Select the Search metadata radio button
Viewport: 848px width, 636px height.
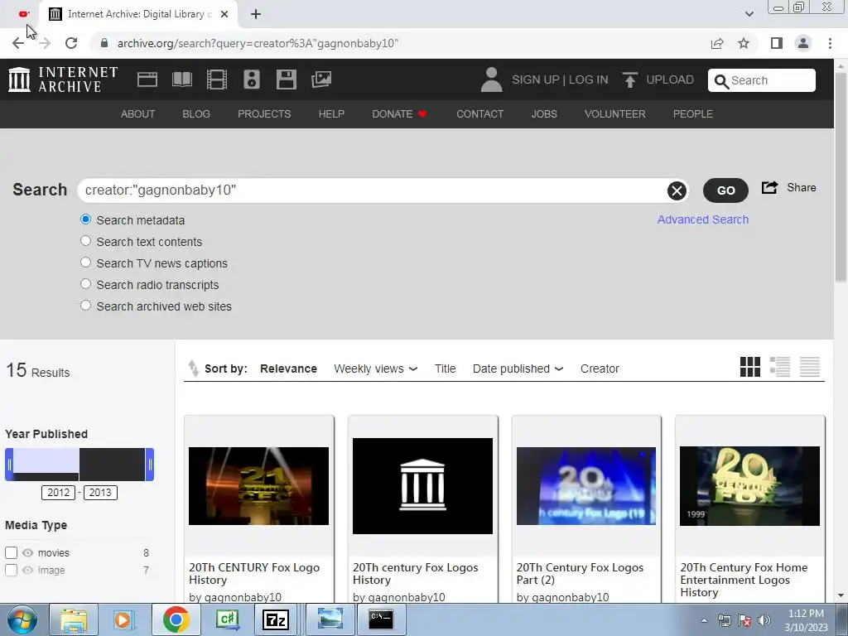[x=85, y=219]
